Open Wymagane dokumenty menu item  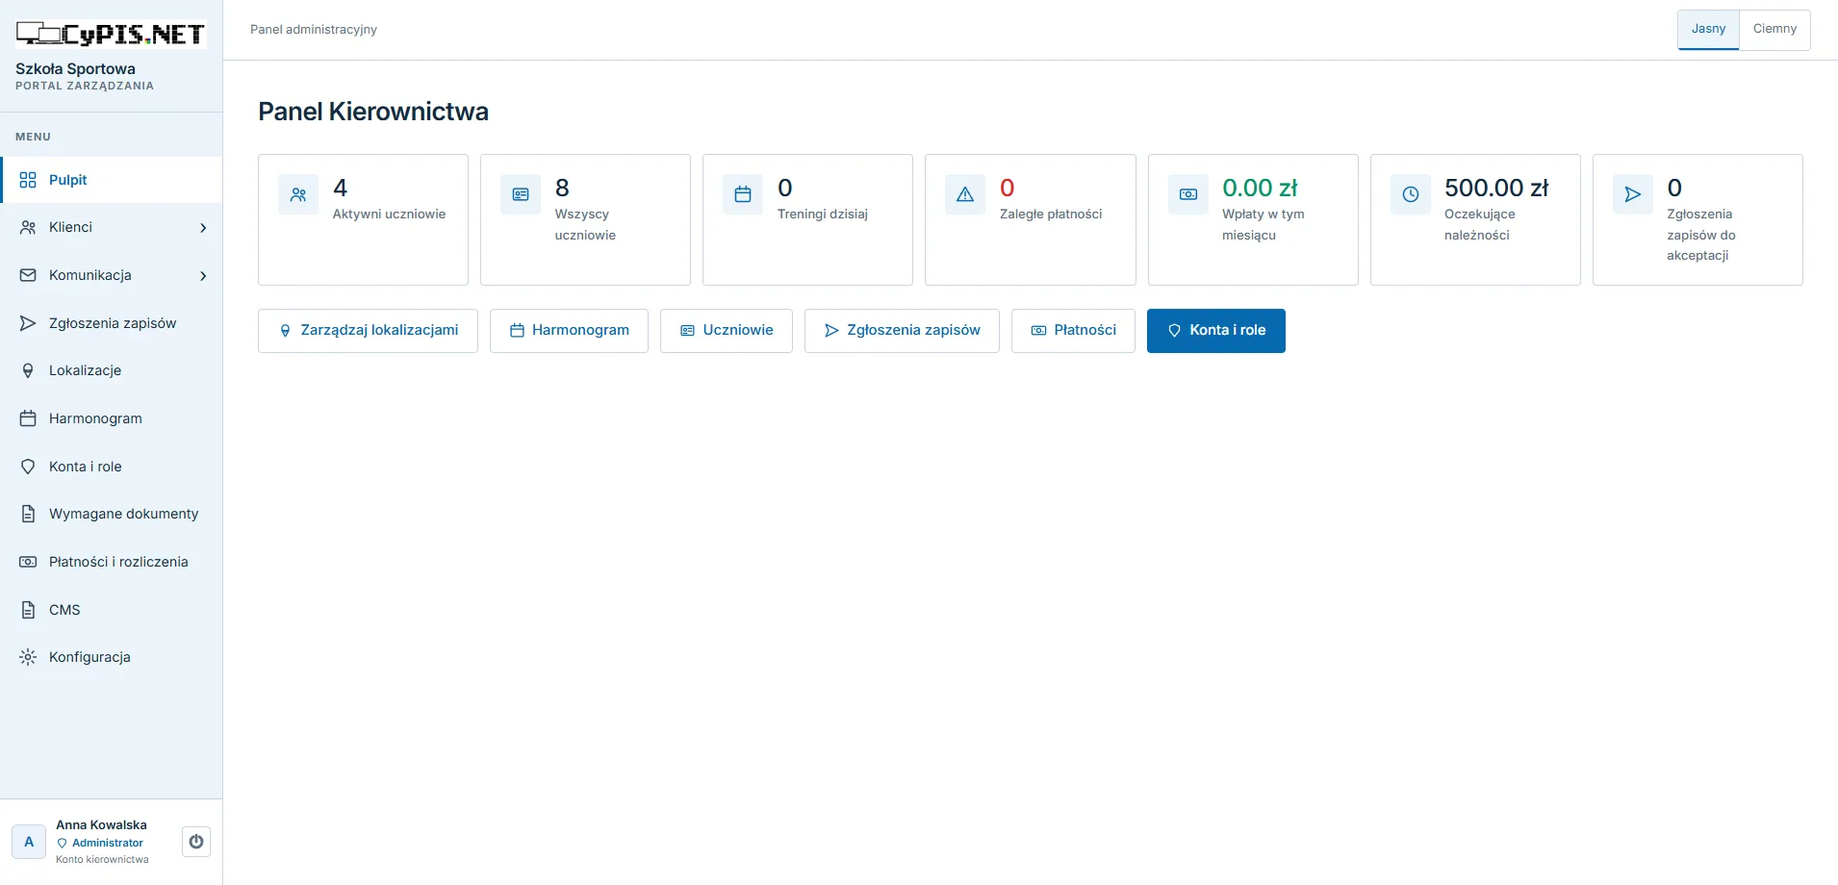click(112, 514)
